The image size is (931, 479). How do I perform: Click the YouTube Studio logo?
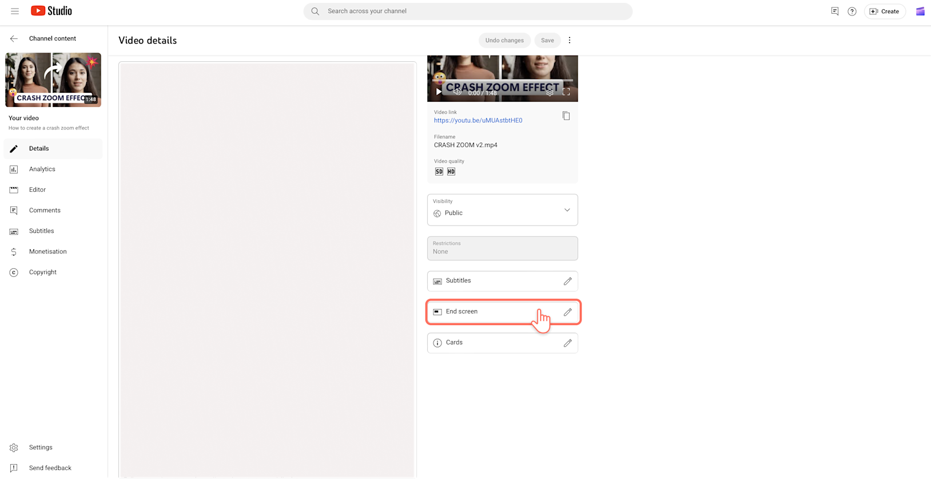[51, 11]
